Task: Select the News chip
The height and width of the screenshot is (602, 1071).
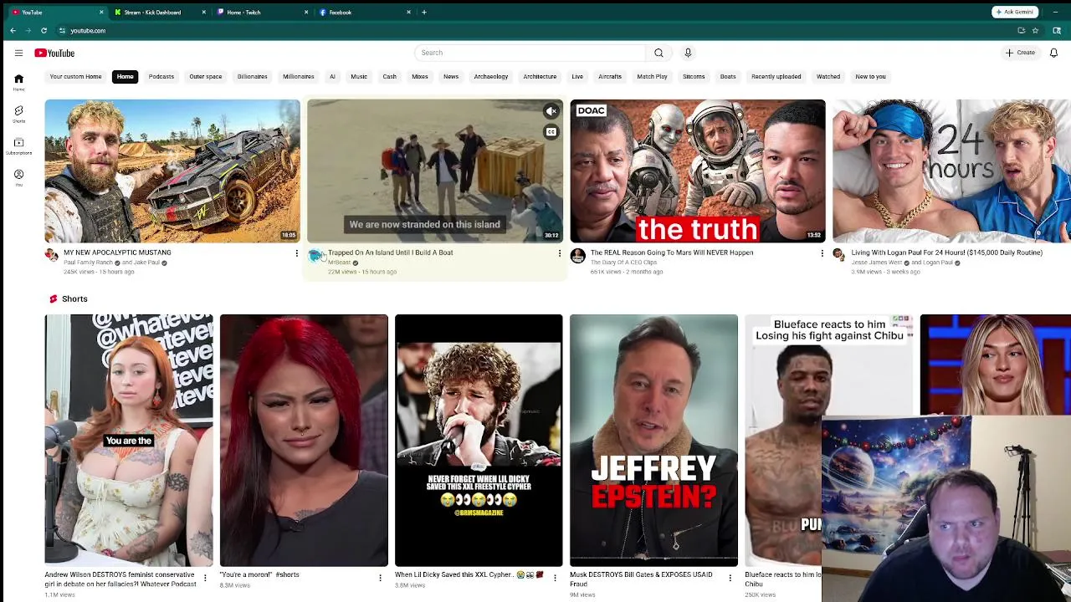Action: tap(451, 76)
